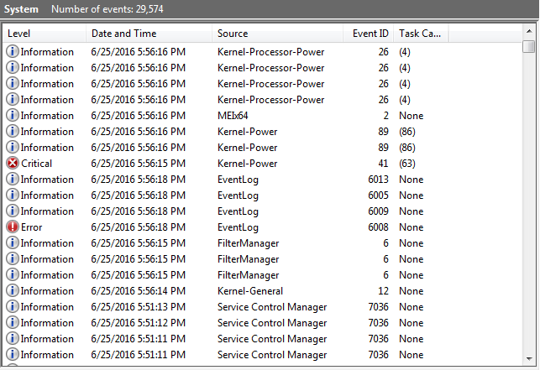540x370 pixels.
Task: Click Event ID 6009 cell
Action: coord(378,211)
